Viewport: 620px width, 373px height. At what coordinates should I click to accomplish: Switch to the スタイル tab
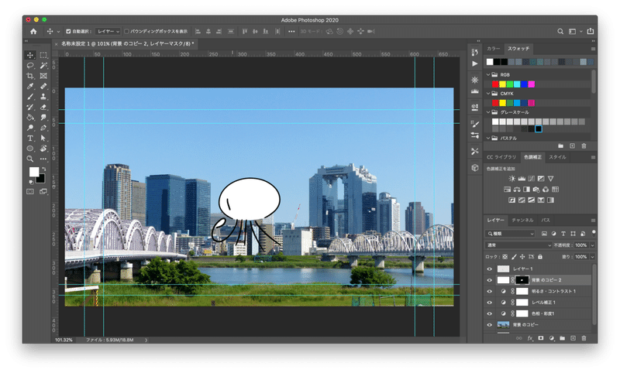pyautogui.click(x=557, y=157)
